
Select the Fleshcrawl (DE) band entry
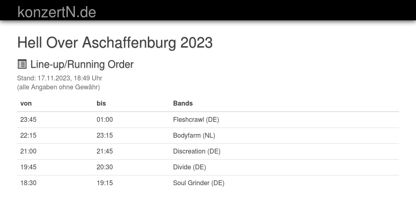tap(196, 120)
